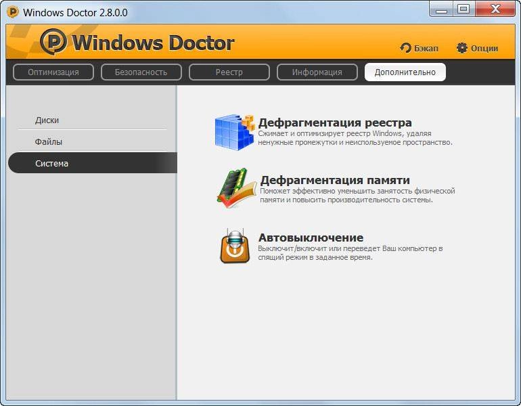Select the Дополнительно tab
This screenshot has height=406, width=521.
point(405,72)
